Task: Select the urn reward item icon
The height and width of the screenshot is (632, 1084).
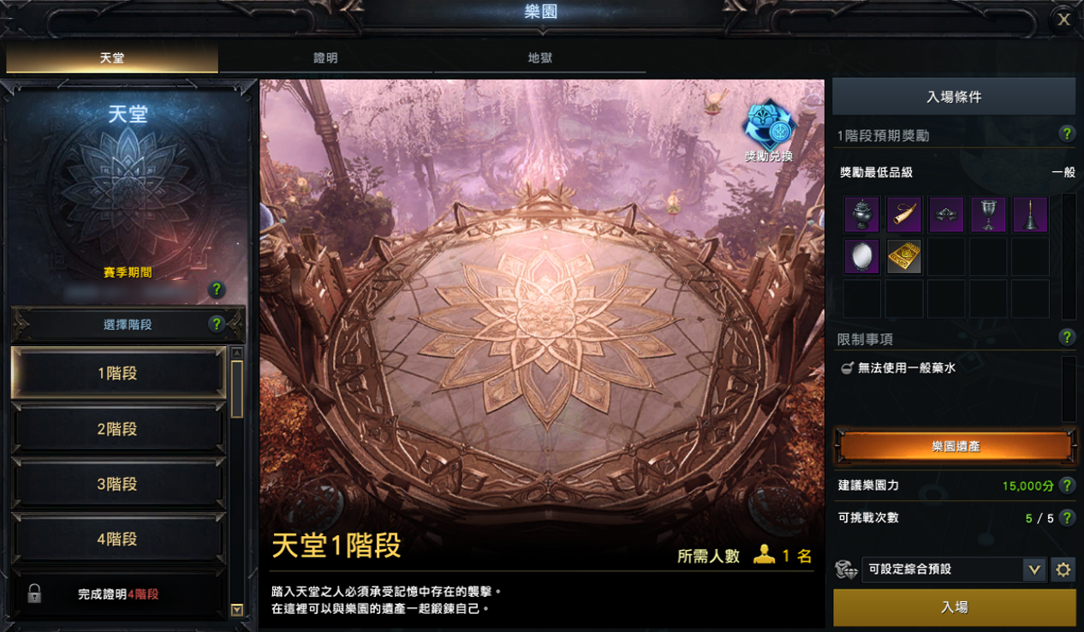Action: coord(861,214)
